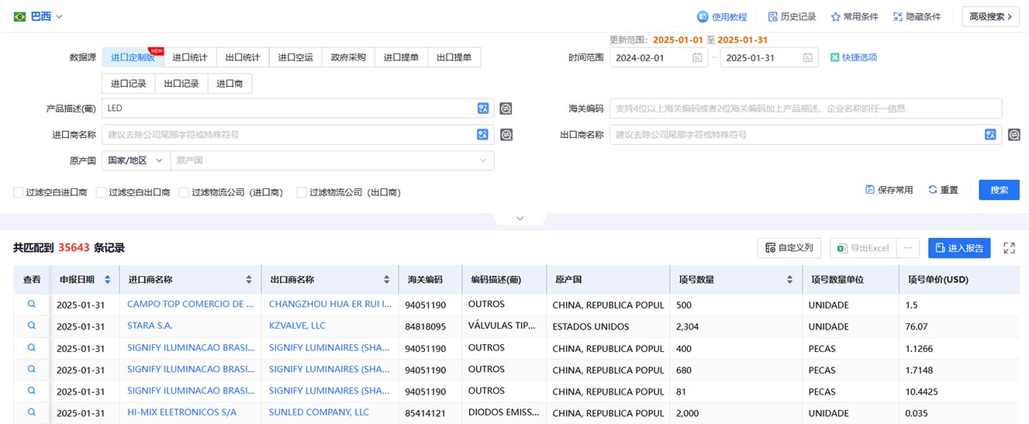1029x424 pixels.
Task: Click the 重置 reset button
Action: [943, 190]
